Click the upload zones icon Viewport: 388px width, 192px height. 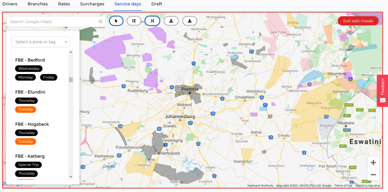click(x=171, y=21)
